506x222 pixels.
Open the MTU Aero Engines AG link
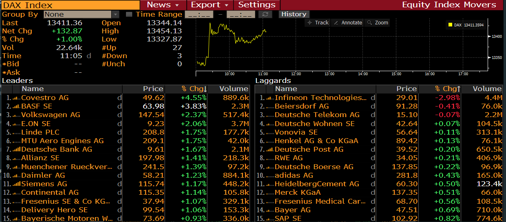click(62, 141)
